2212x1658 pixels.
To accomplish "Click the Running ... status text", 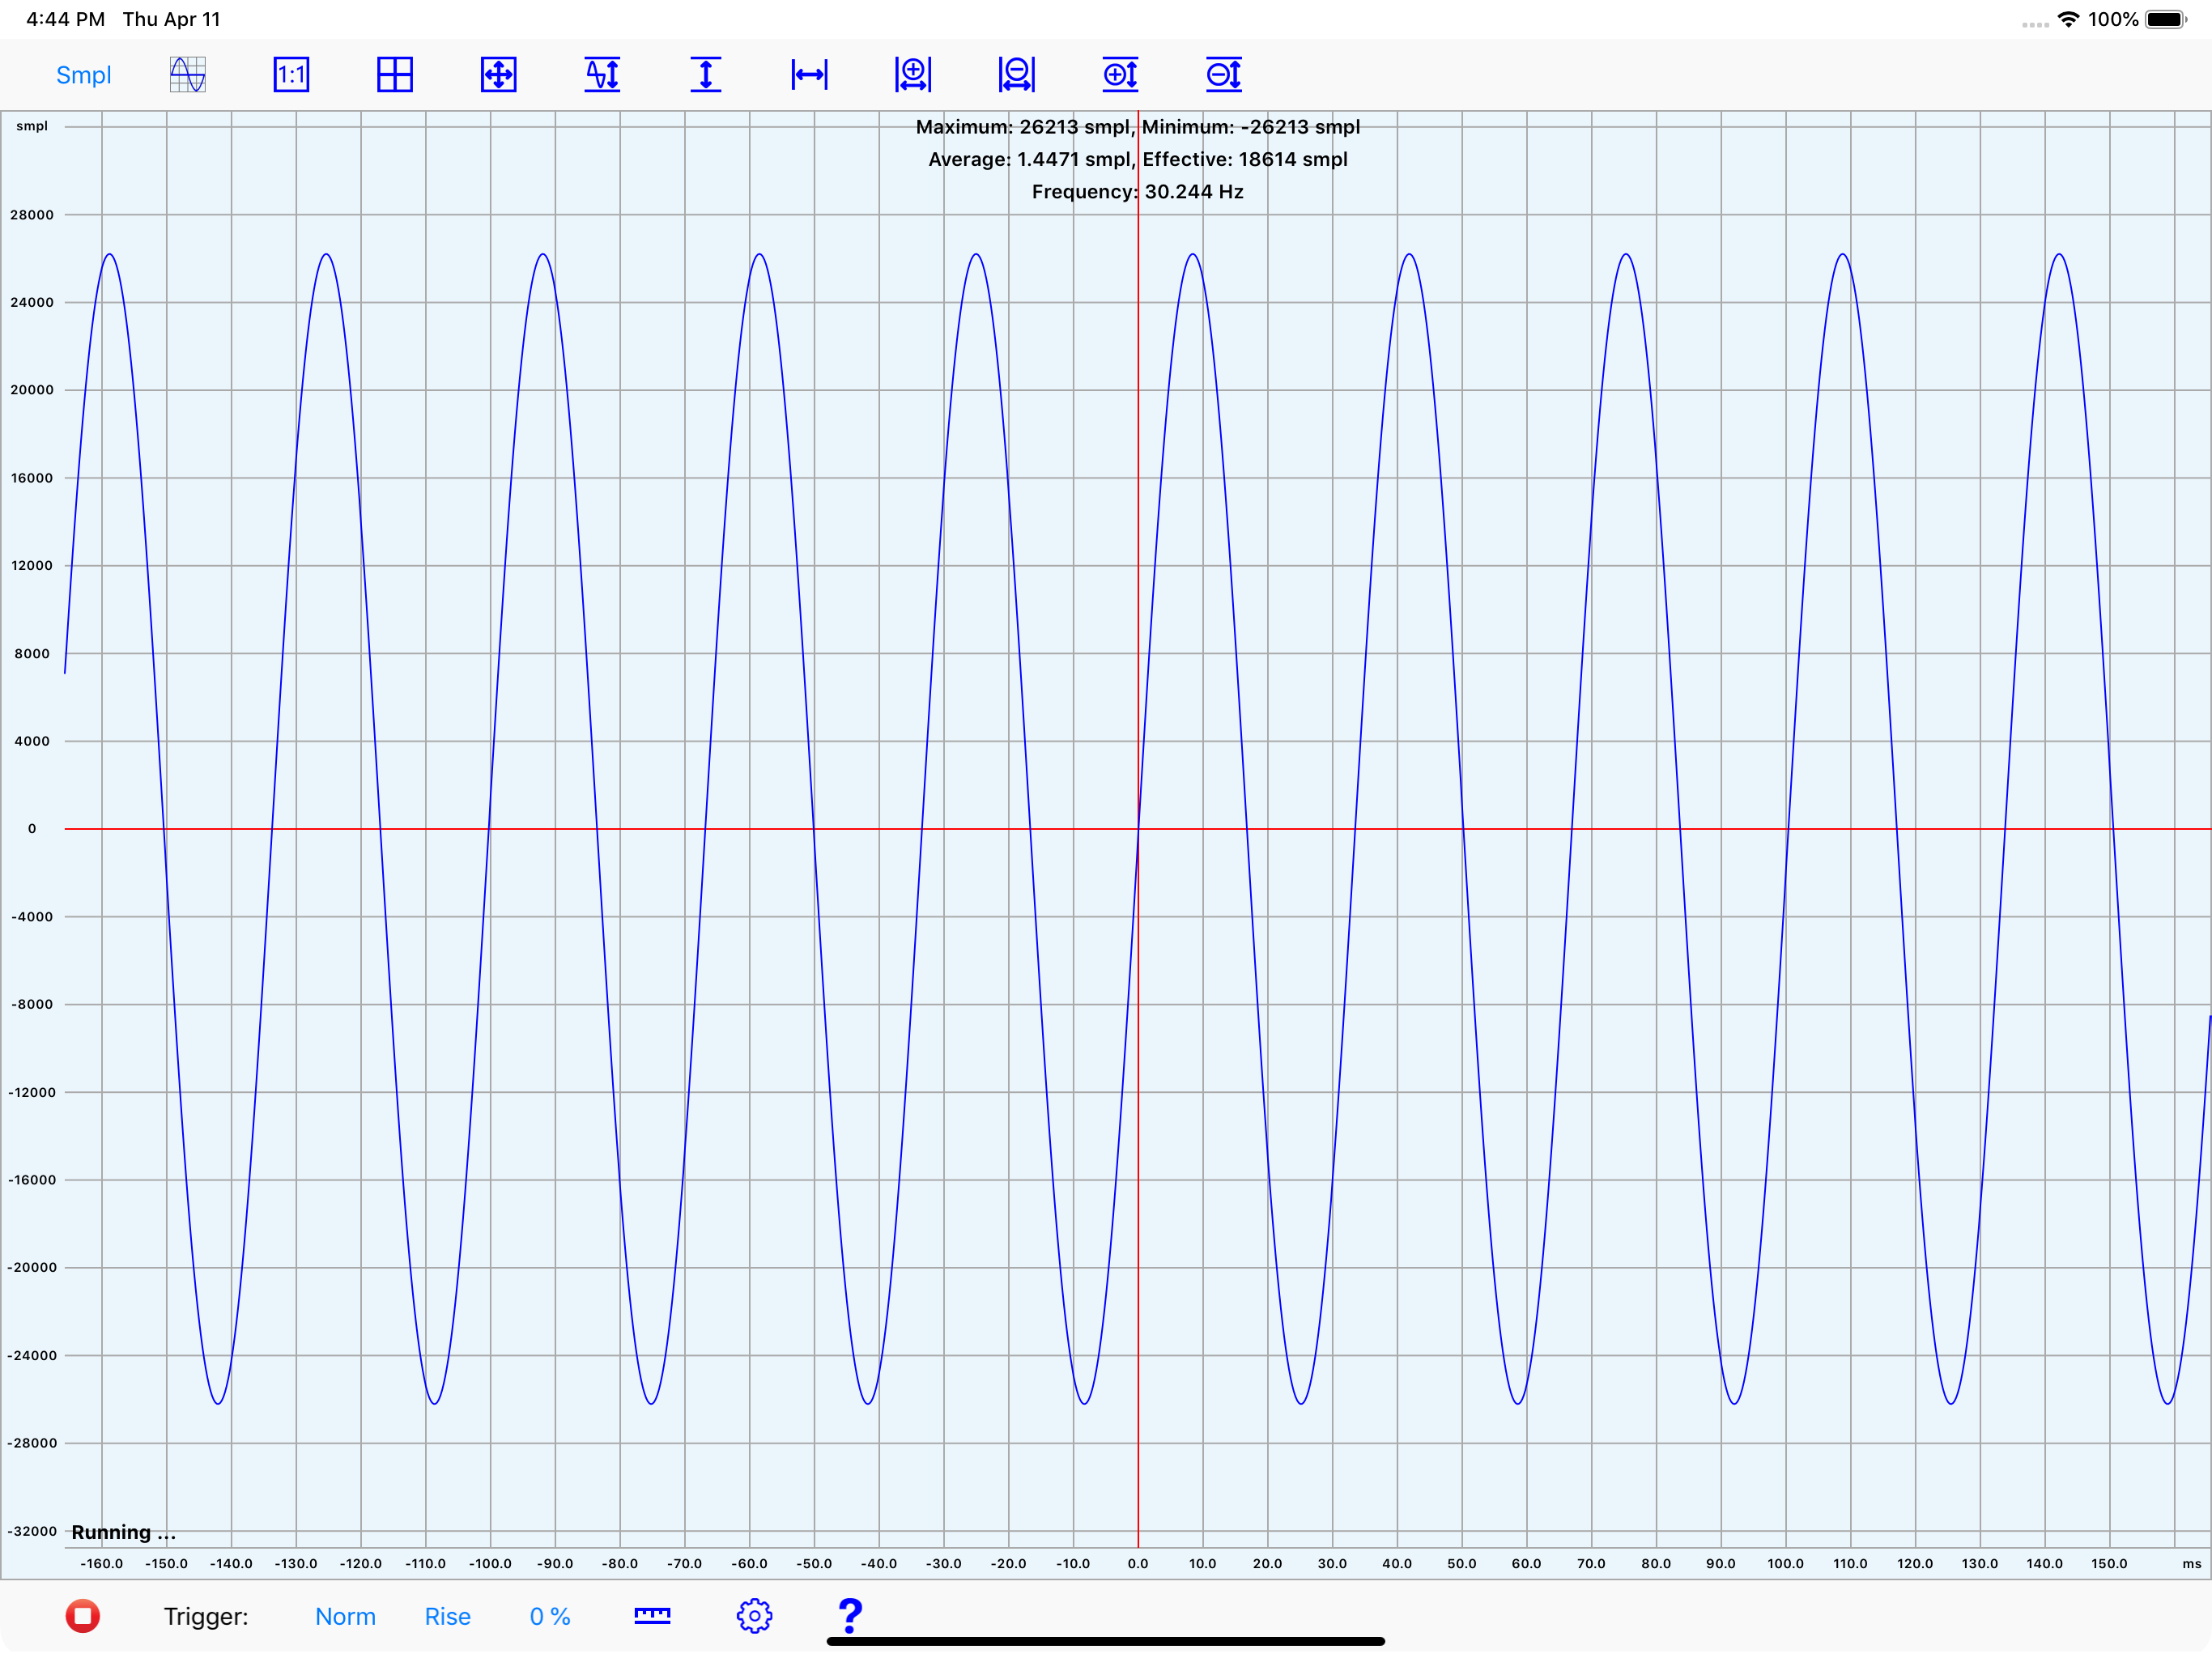I will (x=123, y=1533).
